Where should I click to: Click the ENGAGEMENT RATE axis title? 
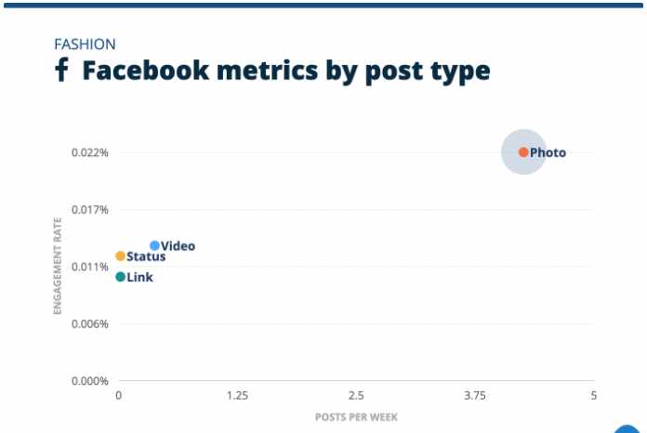coord(58,266)
